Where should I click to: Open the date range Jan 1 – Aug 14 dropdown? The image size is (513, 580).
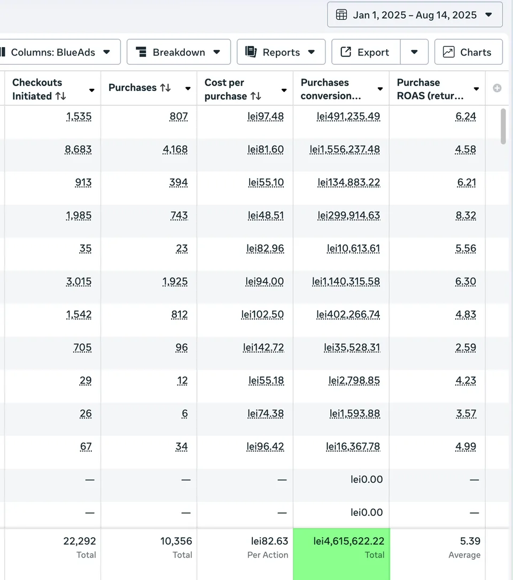coord(415,15)
